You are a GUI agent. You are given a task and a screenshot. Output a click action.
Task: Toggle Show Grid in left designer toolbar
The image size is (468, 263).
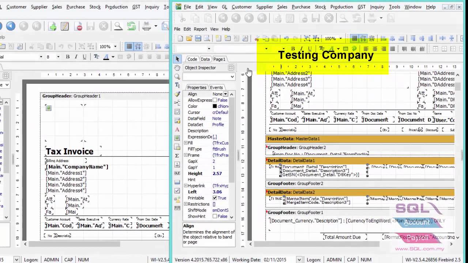click(x=129, y=46)
